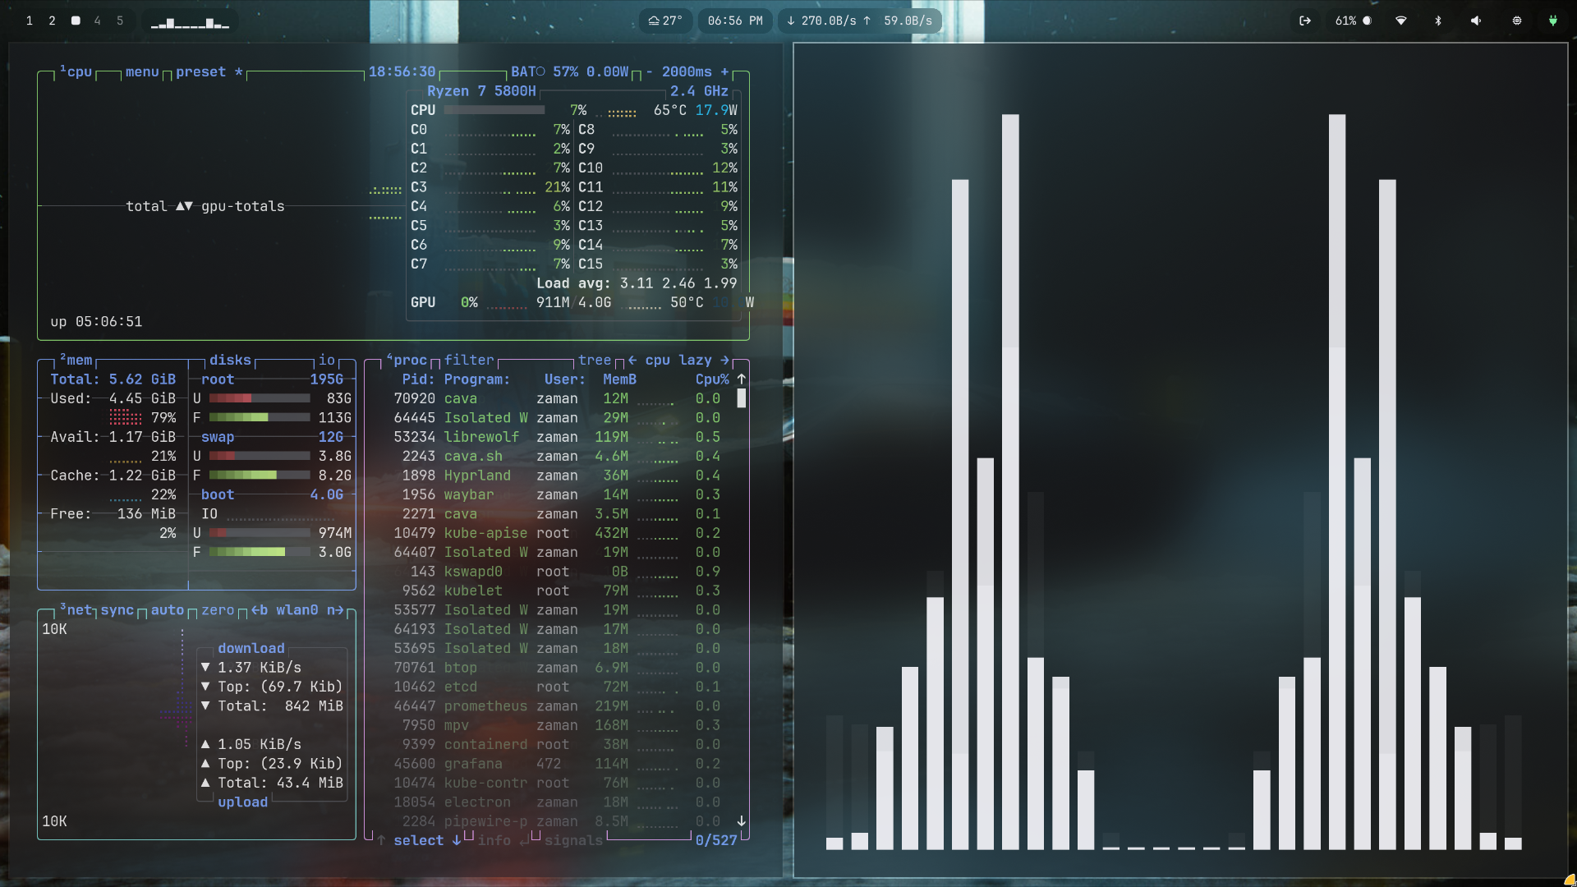Click the process list scrollbar down arrow

741,821
